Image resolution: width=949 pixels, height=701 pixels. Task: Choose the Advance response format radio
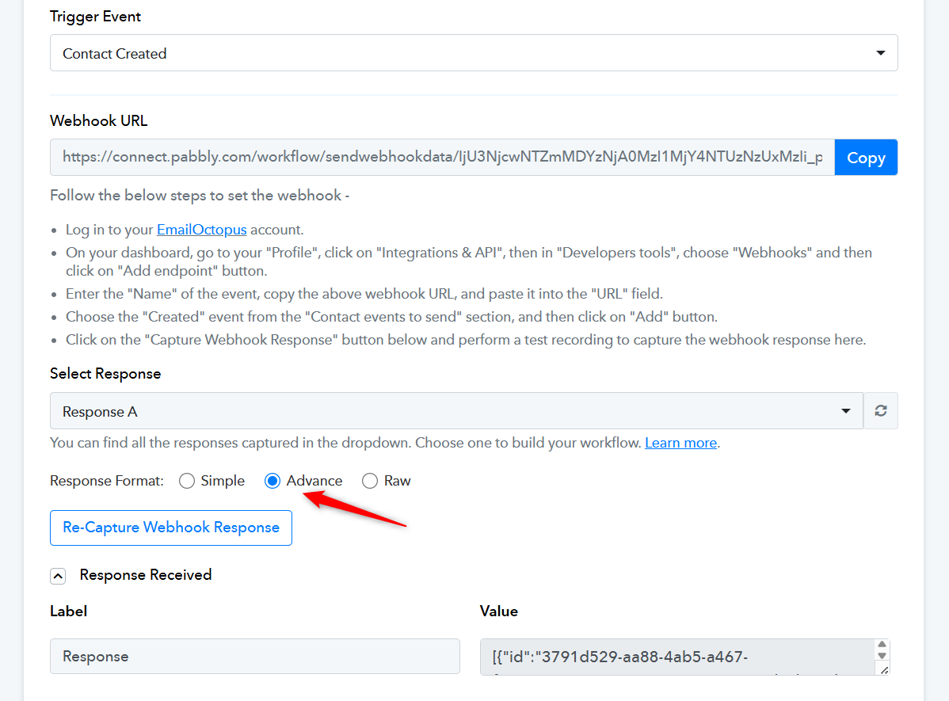(x=273, y=481)
